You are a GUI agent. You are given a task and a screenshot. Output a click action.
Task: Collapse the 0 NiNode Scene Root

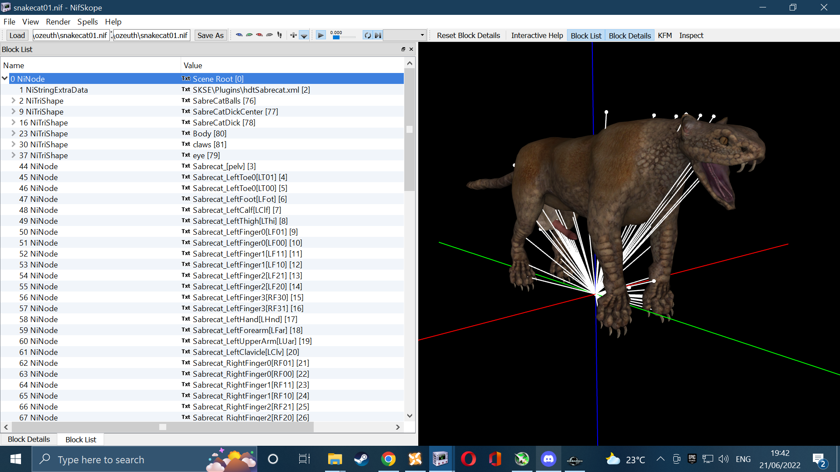click(5, 79)
